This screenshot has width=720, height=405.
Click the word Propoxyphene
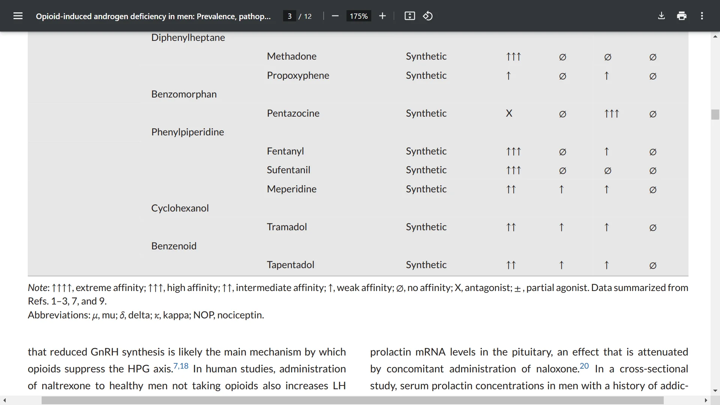pyautogui.click(x=298, y=75)
